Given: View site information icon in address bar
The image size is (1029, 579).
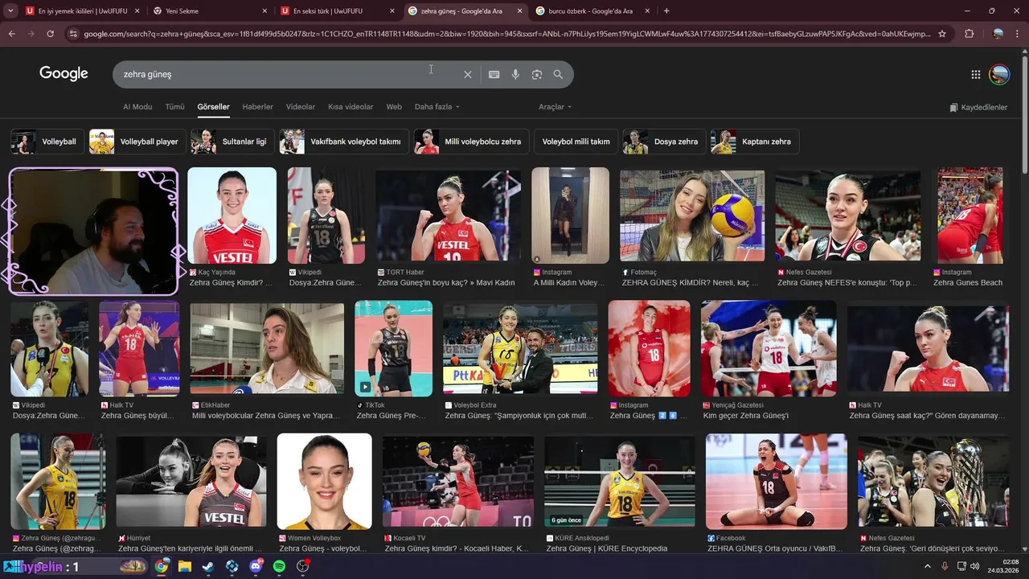Looking at the screenshot, I should point(73,34).
